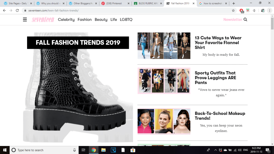Open Windows Task View
The image size is (274, 154).
point(83,150)
